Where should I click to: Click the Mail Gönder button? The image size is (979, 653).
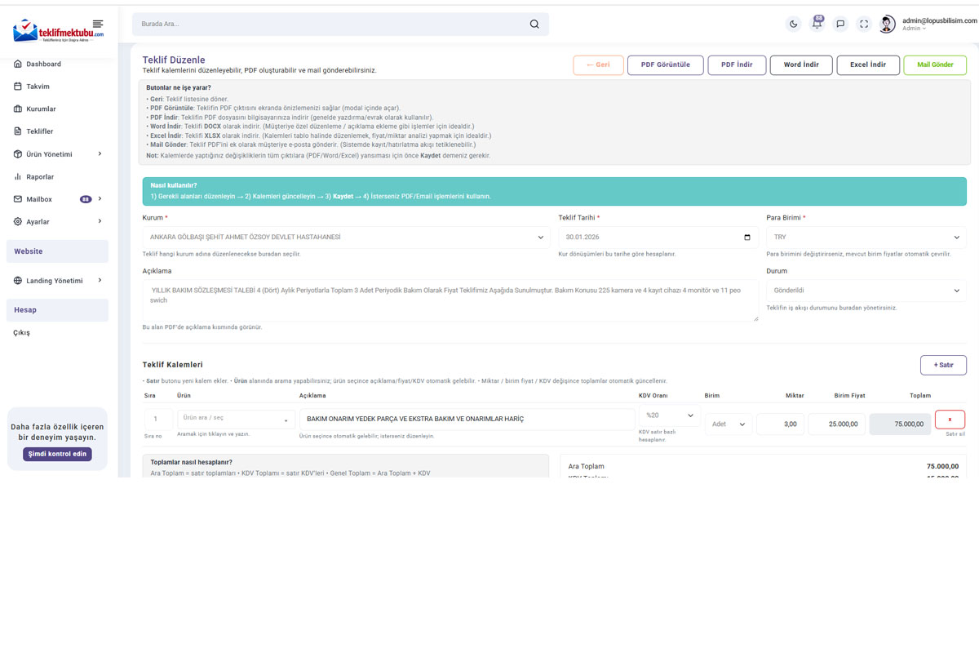point(935,65)
